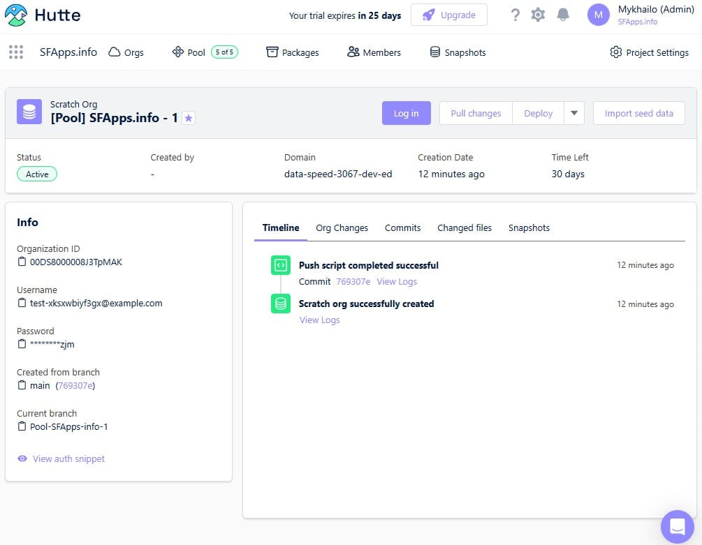Open the chat widget bubble
Image resolution: width=702 pixels, height=545 pixels.
coord(678,526)
